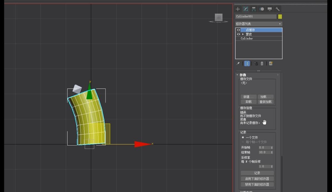Open Configure Modifier Sets icon

click(x=271, y=63)
